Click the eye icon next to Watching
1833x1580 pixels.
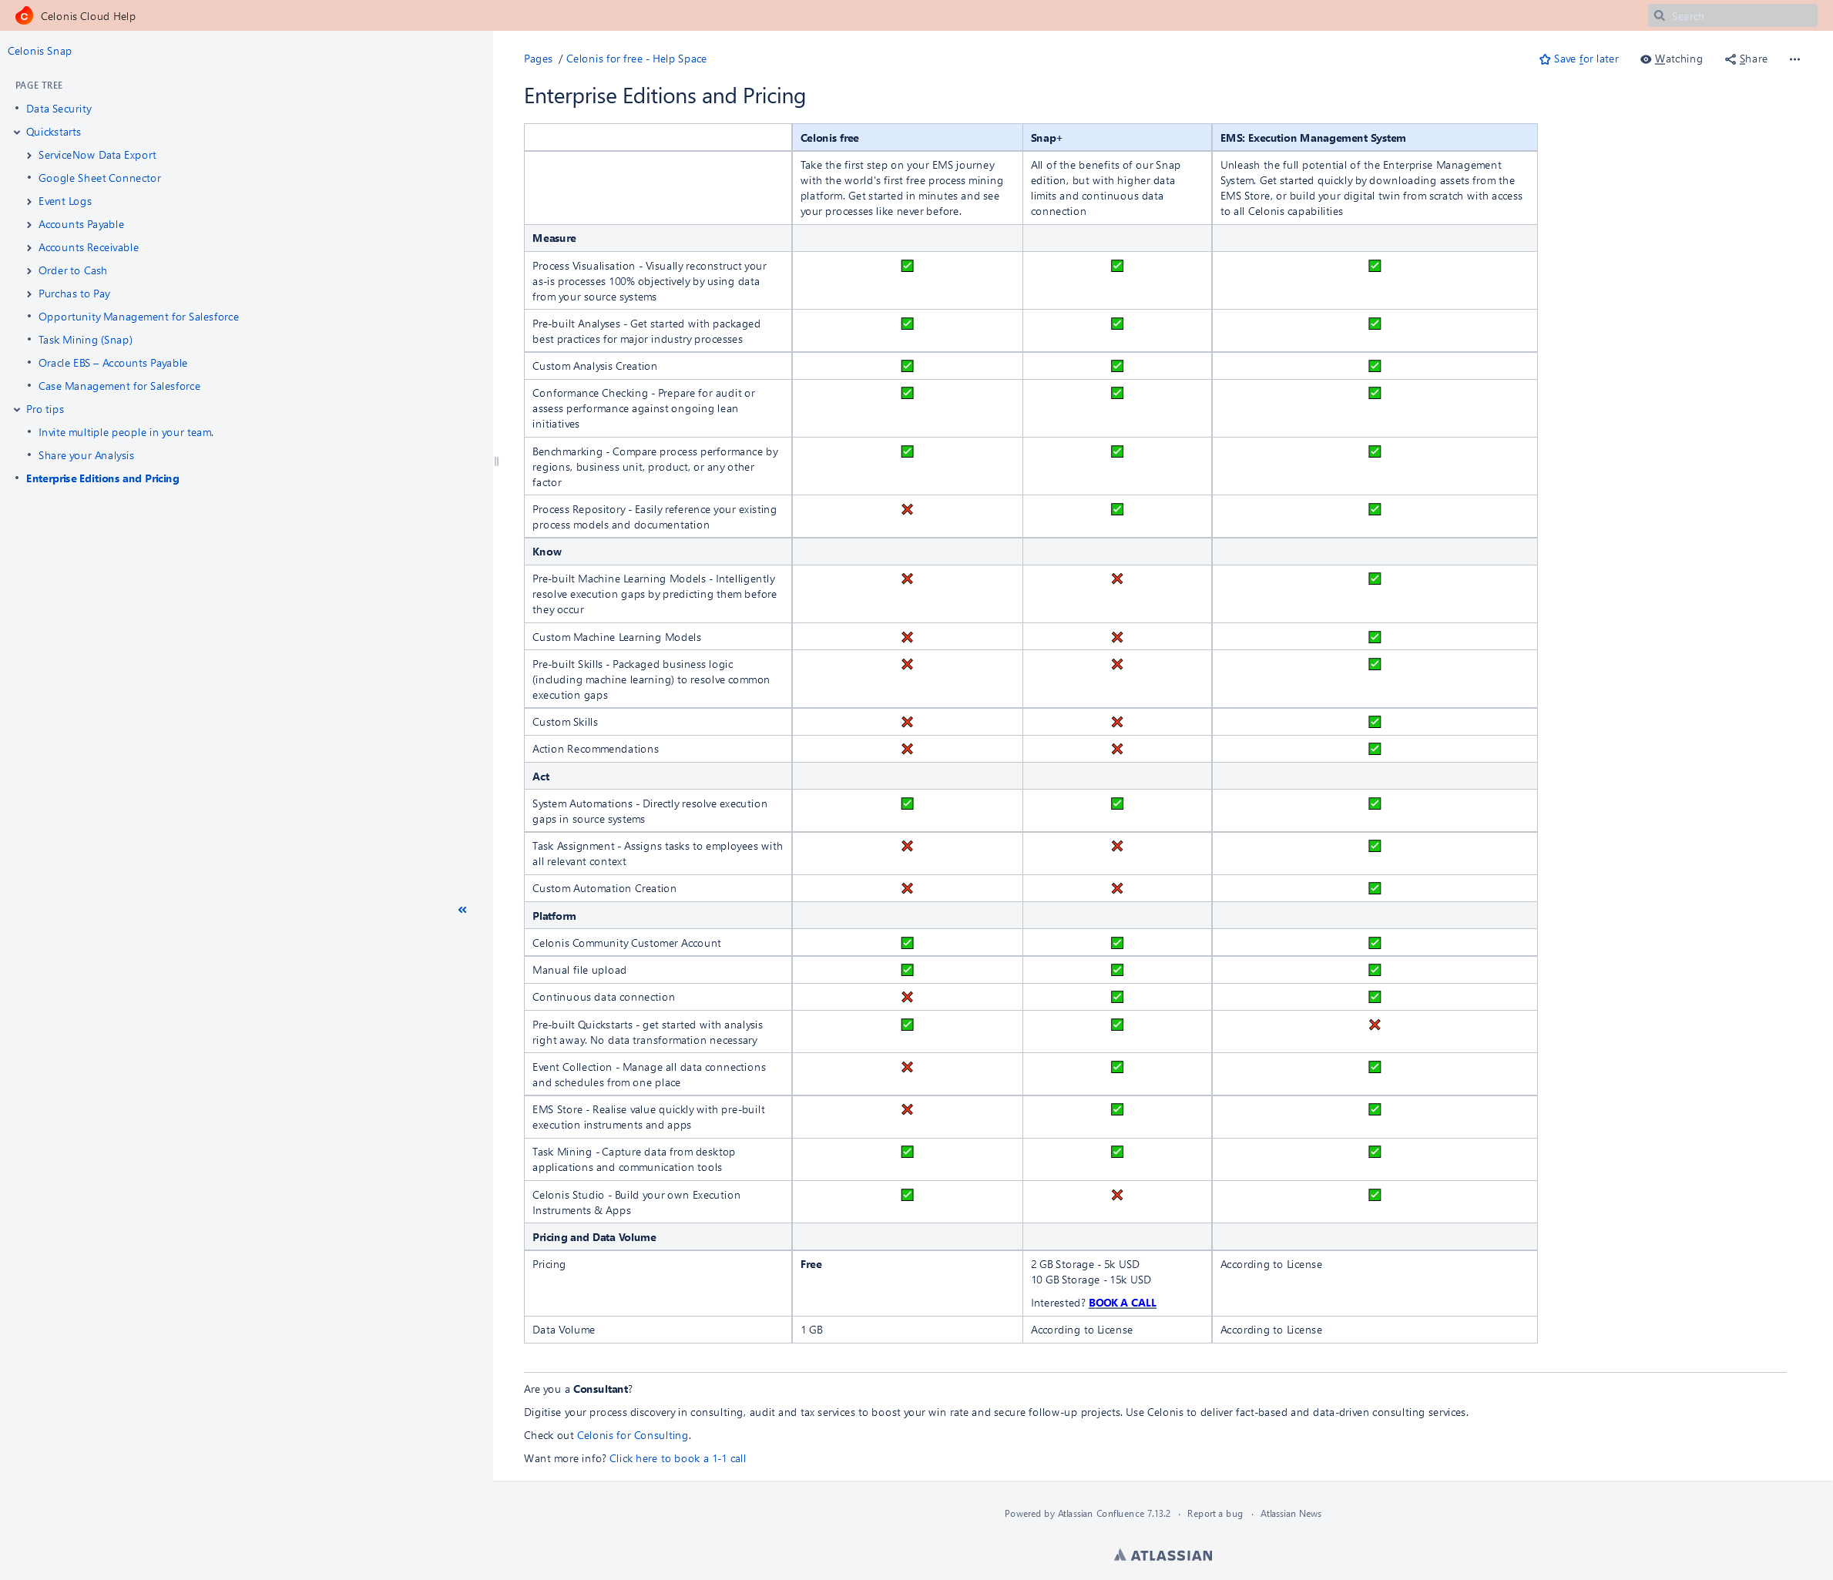tap(1646, 59)
